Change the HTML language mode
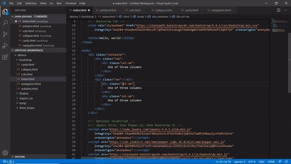The image size is (291, 164). (271, 162)
